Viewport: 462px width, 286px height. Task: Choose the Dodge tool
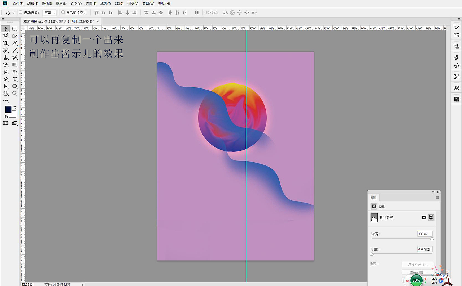point(15,72)
